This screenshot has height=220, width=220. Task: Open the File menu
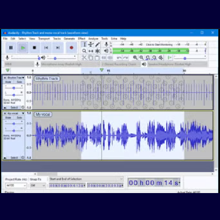(5, 38)
